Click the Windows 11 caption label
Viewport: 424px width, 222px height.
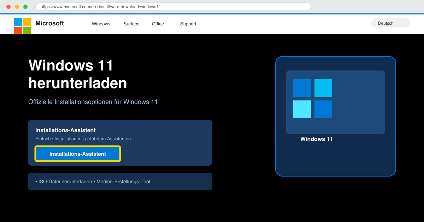(317, 139)
